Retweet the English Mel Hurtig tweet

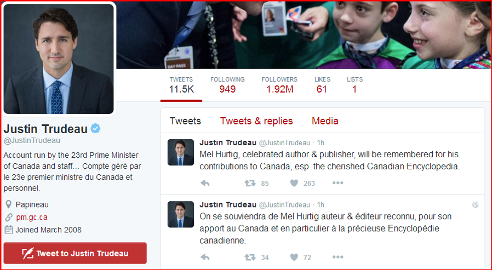(x=250, y=183)
